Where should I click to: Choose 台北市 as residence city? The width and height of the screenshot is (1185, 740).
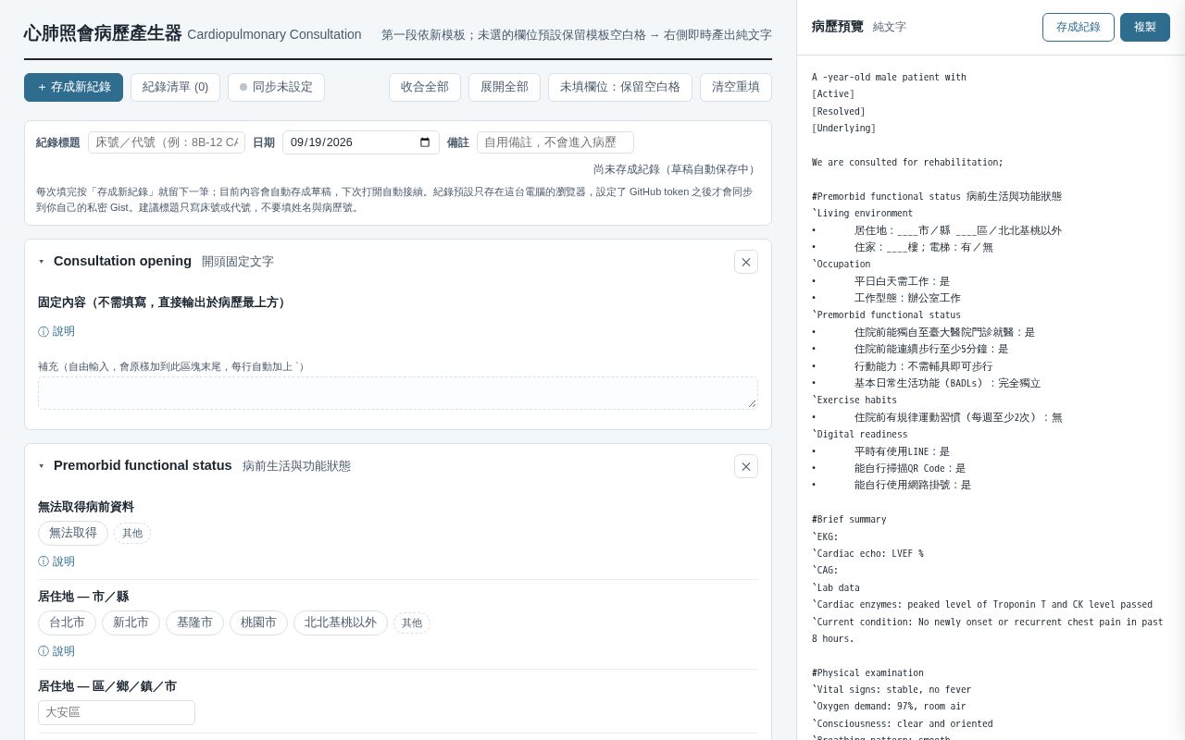67,623
